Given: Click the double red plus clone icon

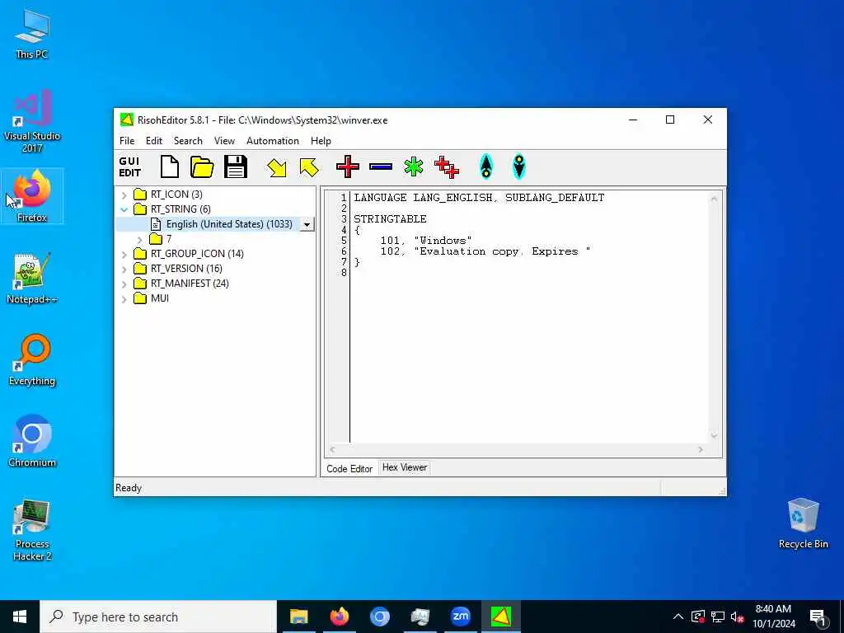Looking at the screenshot, I should [x=447, y=166].
